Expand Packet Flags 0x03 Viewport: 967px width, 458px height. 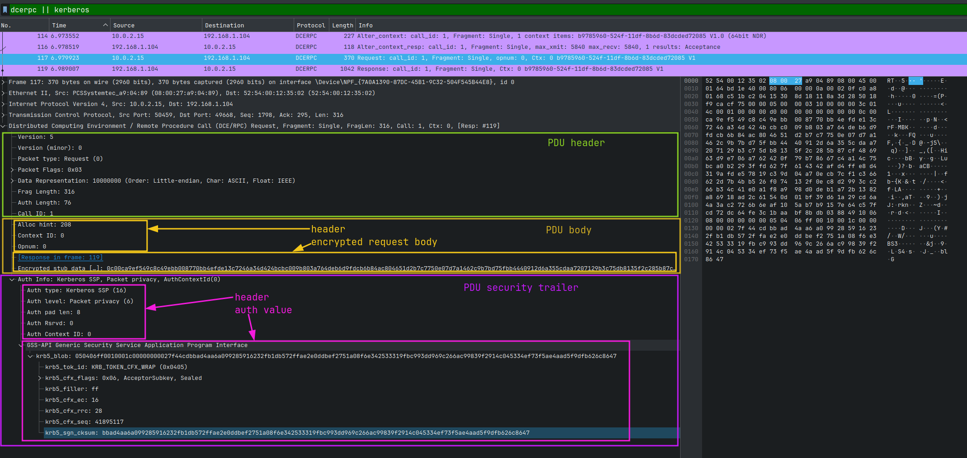tap(11, 169)
